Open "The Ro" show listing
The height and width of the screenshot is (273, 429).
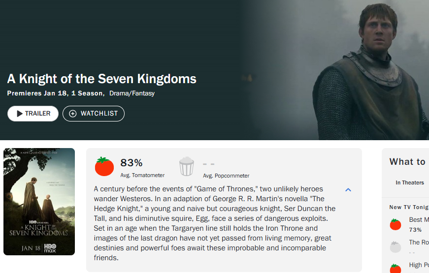419,242
